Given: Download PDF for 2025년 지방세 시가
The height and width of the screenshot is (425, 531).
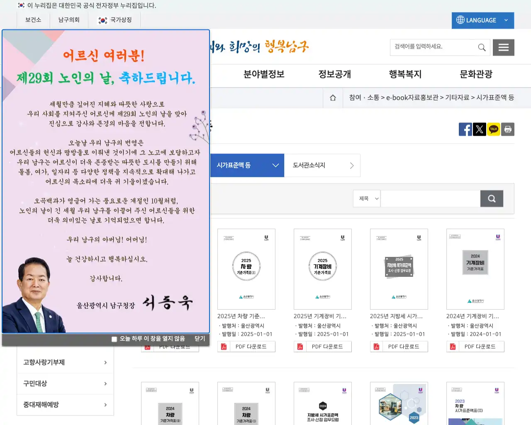Looking at the screenshot, I should [x=399, y=347].
